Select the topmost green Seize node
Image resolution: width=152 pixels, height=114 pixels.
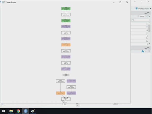tap(66, 9)
